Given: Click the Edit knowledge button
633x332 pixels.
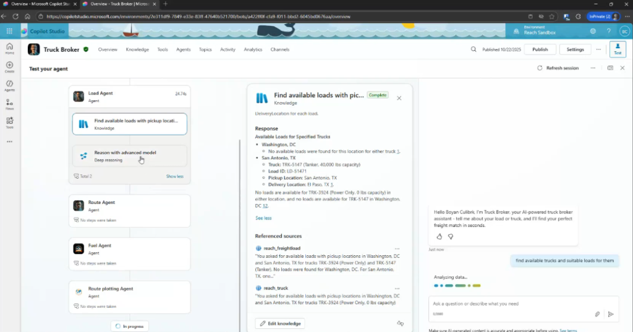Looking at the screenshot, I should tap(280, 323).
